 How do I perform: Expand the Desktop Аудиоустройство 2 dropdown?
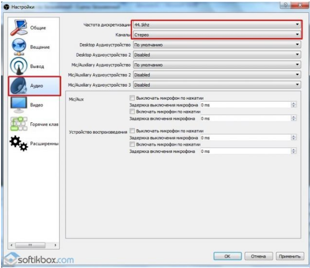217,55
